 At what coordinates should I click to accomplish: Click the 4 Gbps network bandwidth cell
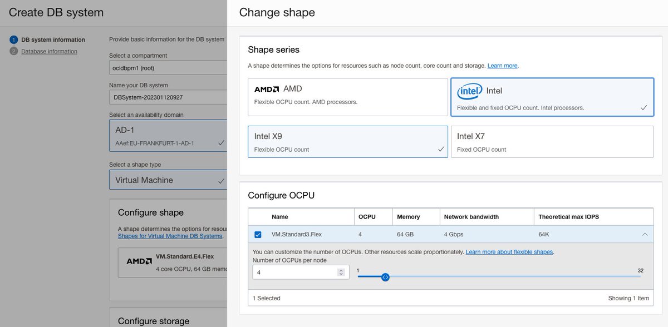(x=454, y=234)
